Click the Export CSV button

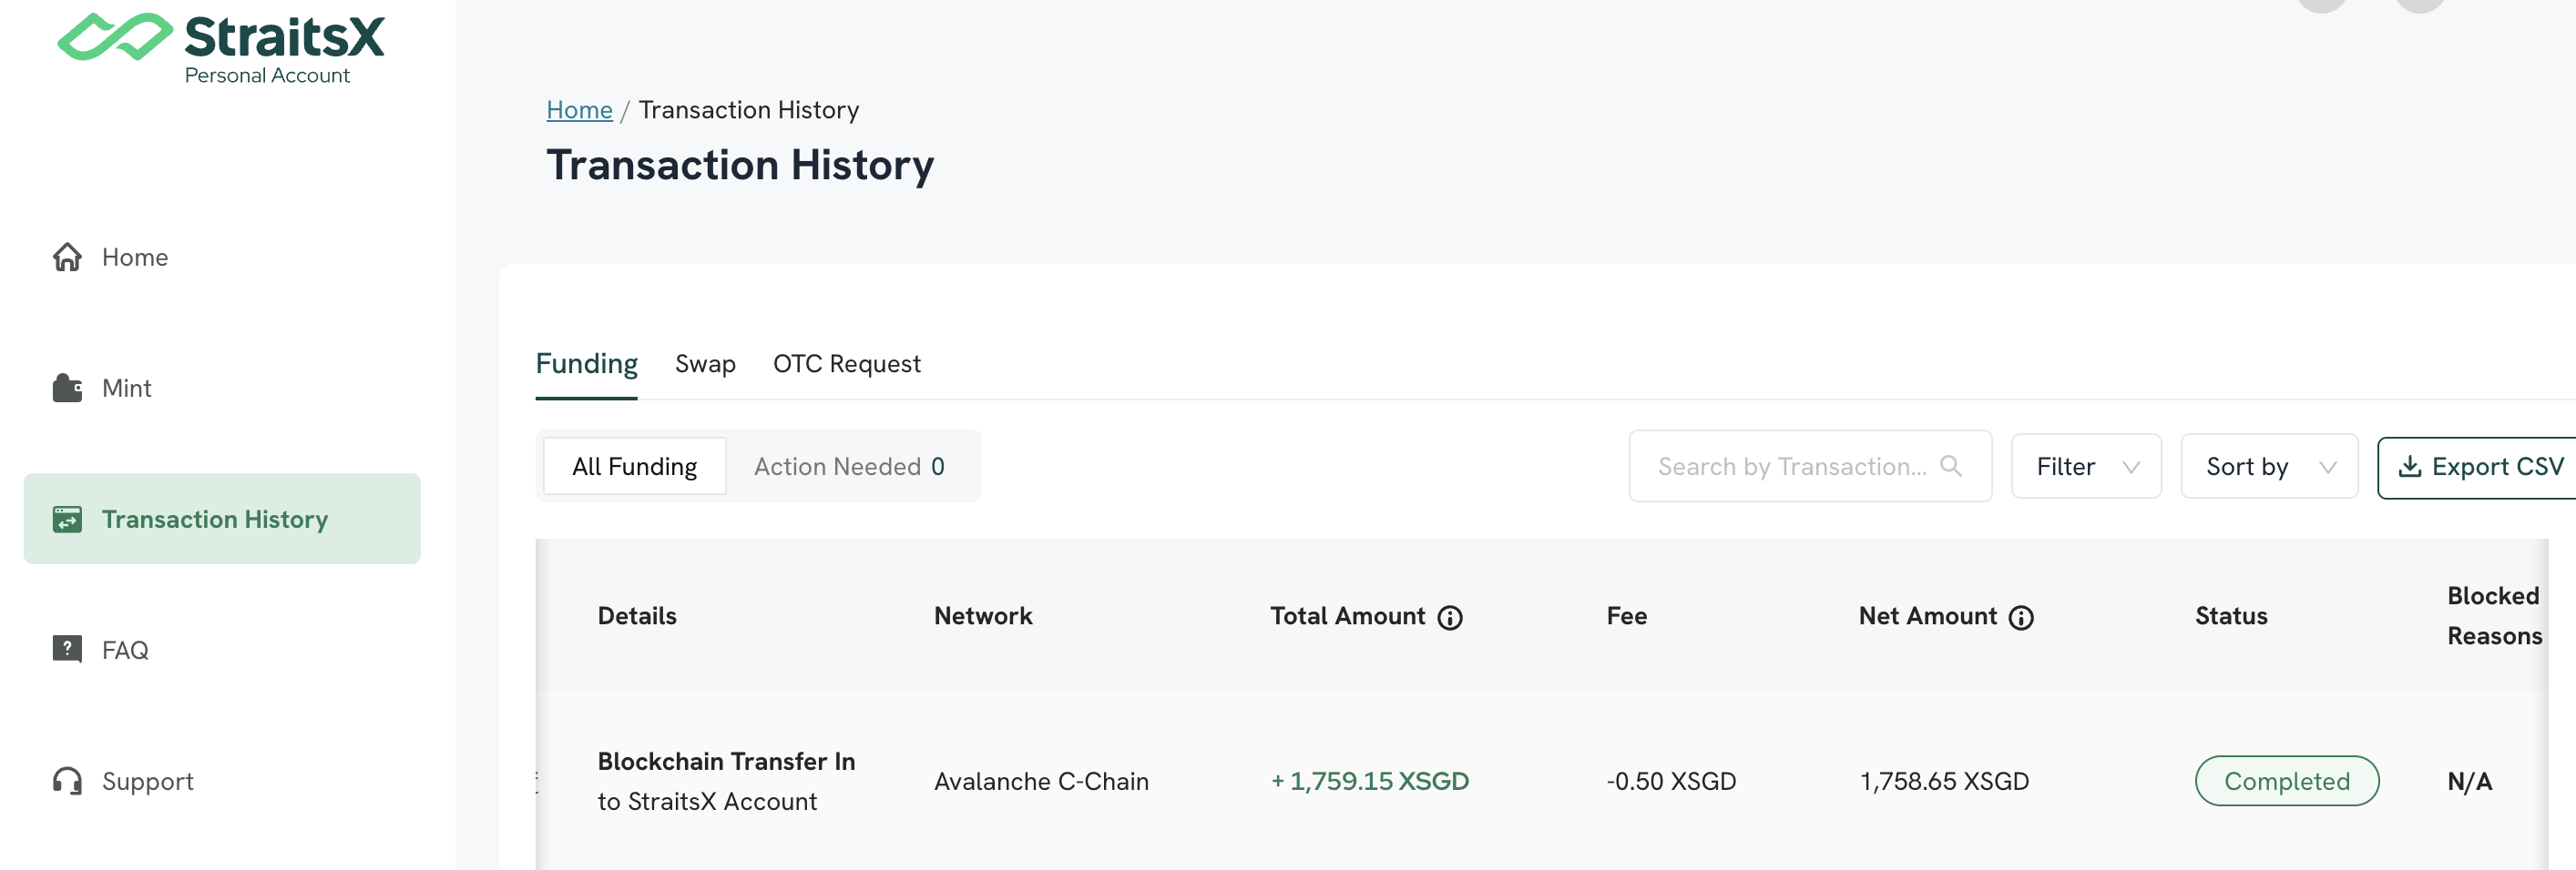pos(2478,467)
